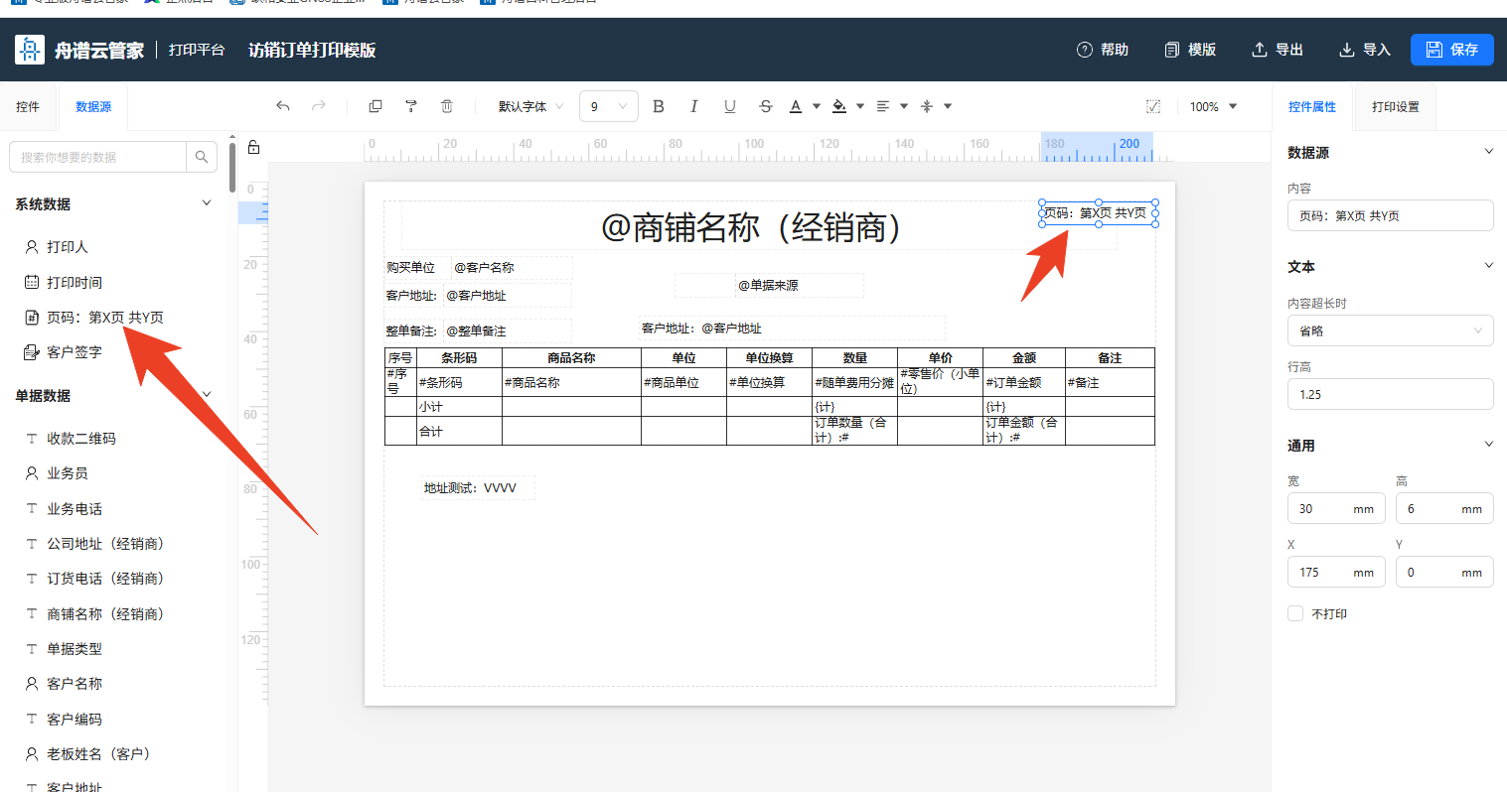Click the vertical align icon

coord(927,106)
